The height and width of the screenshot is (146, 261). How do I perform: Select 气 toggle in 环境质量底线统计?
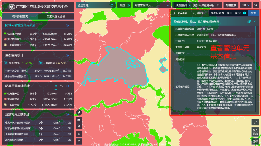pyautogui.click(x=61, y=86)
